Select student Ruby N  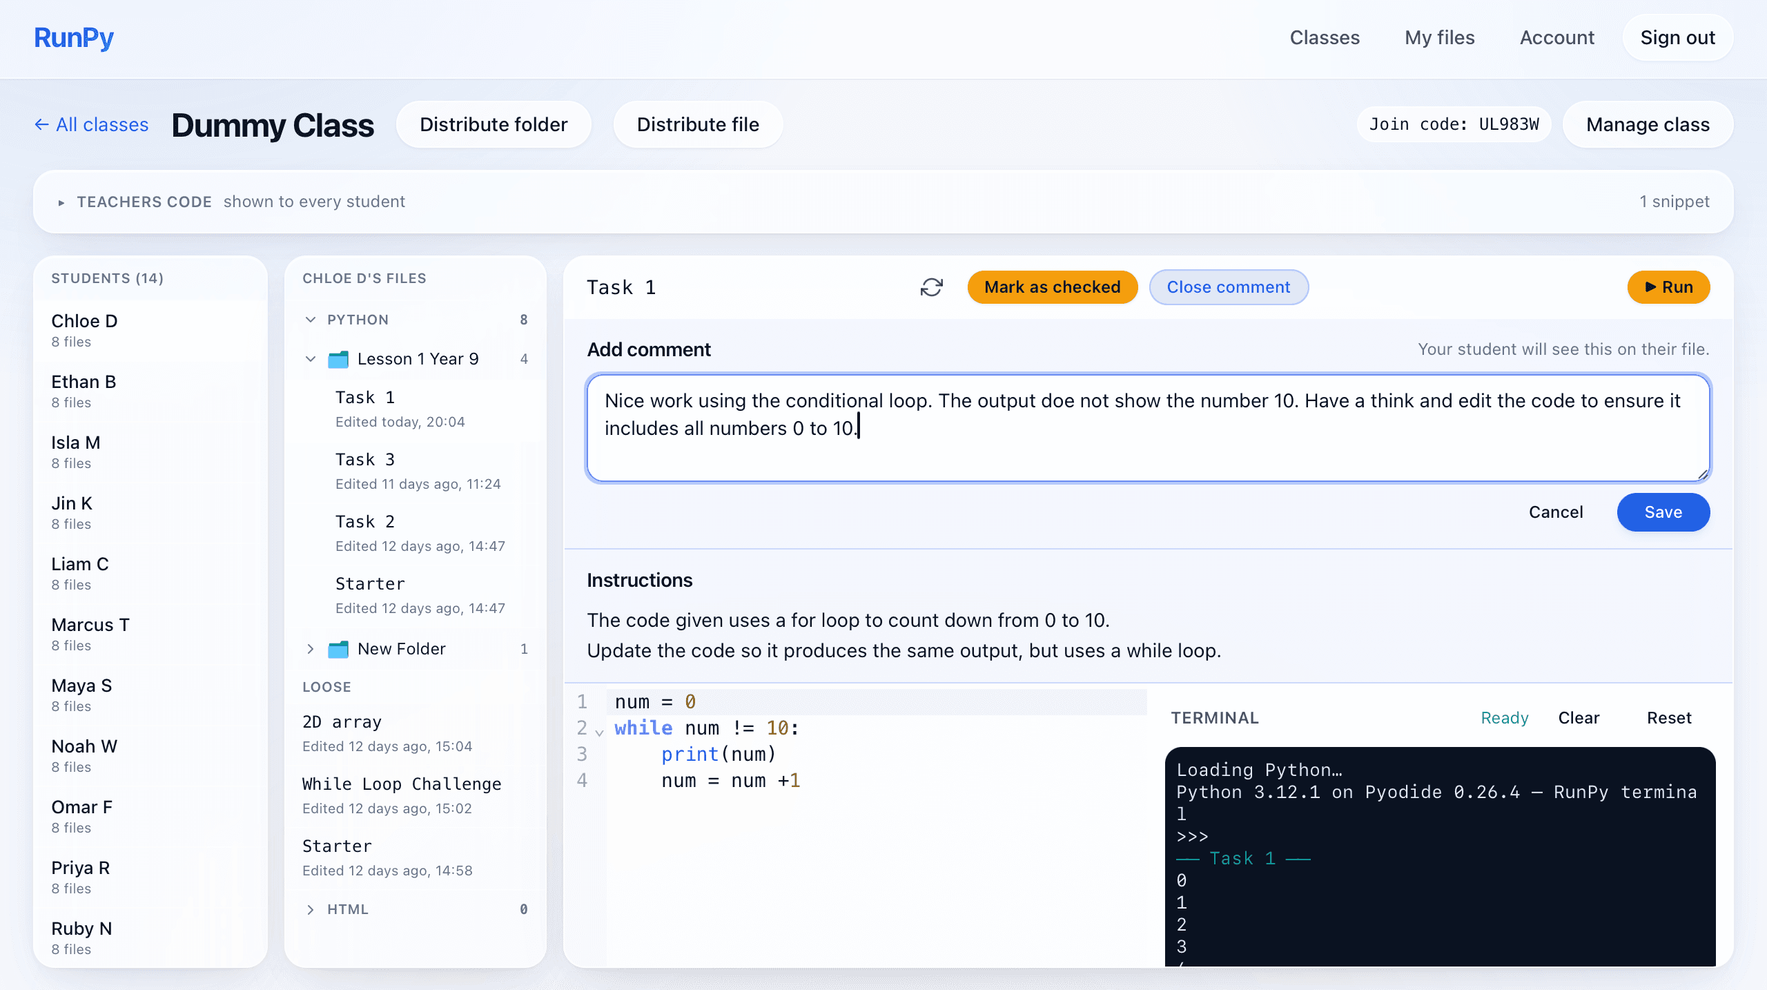point(150,938)
